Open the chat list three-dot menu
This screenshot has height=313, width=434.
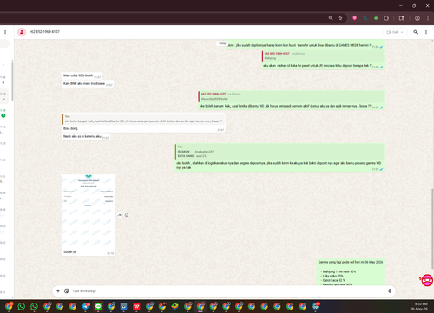tap(5, 32)
